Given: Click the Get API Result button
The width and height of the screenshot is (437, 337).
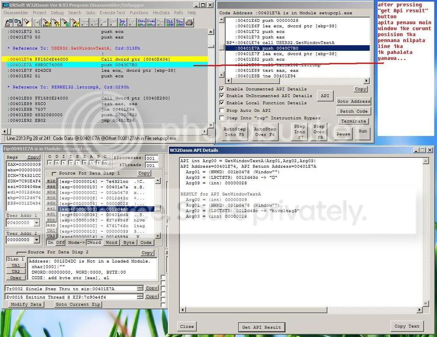Looking at the screenshot, I should [x=261, y=327].
